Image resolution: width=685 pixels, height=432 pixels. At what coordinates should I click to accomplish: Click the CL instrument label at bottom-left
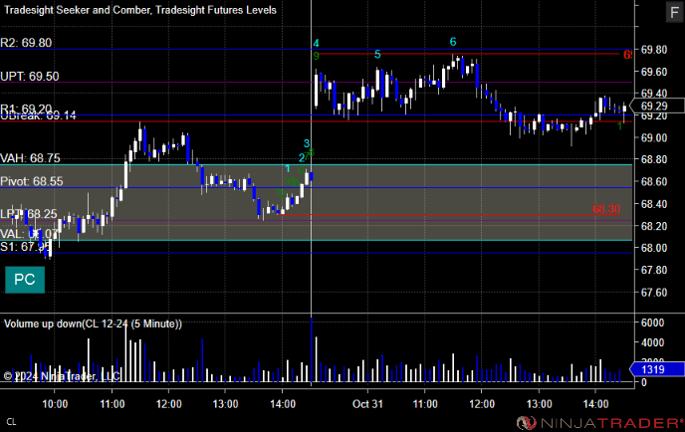tap(11, 422)
